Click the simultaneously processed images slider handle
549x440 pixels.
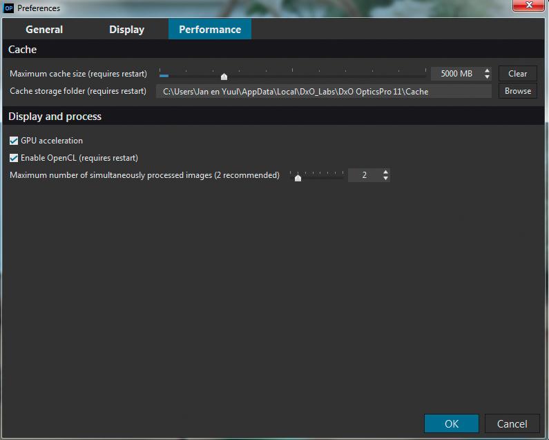(x=298, y=178)
